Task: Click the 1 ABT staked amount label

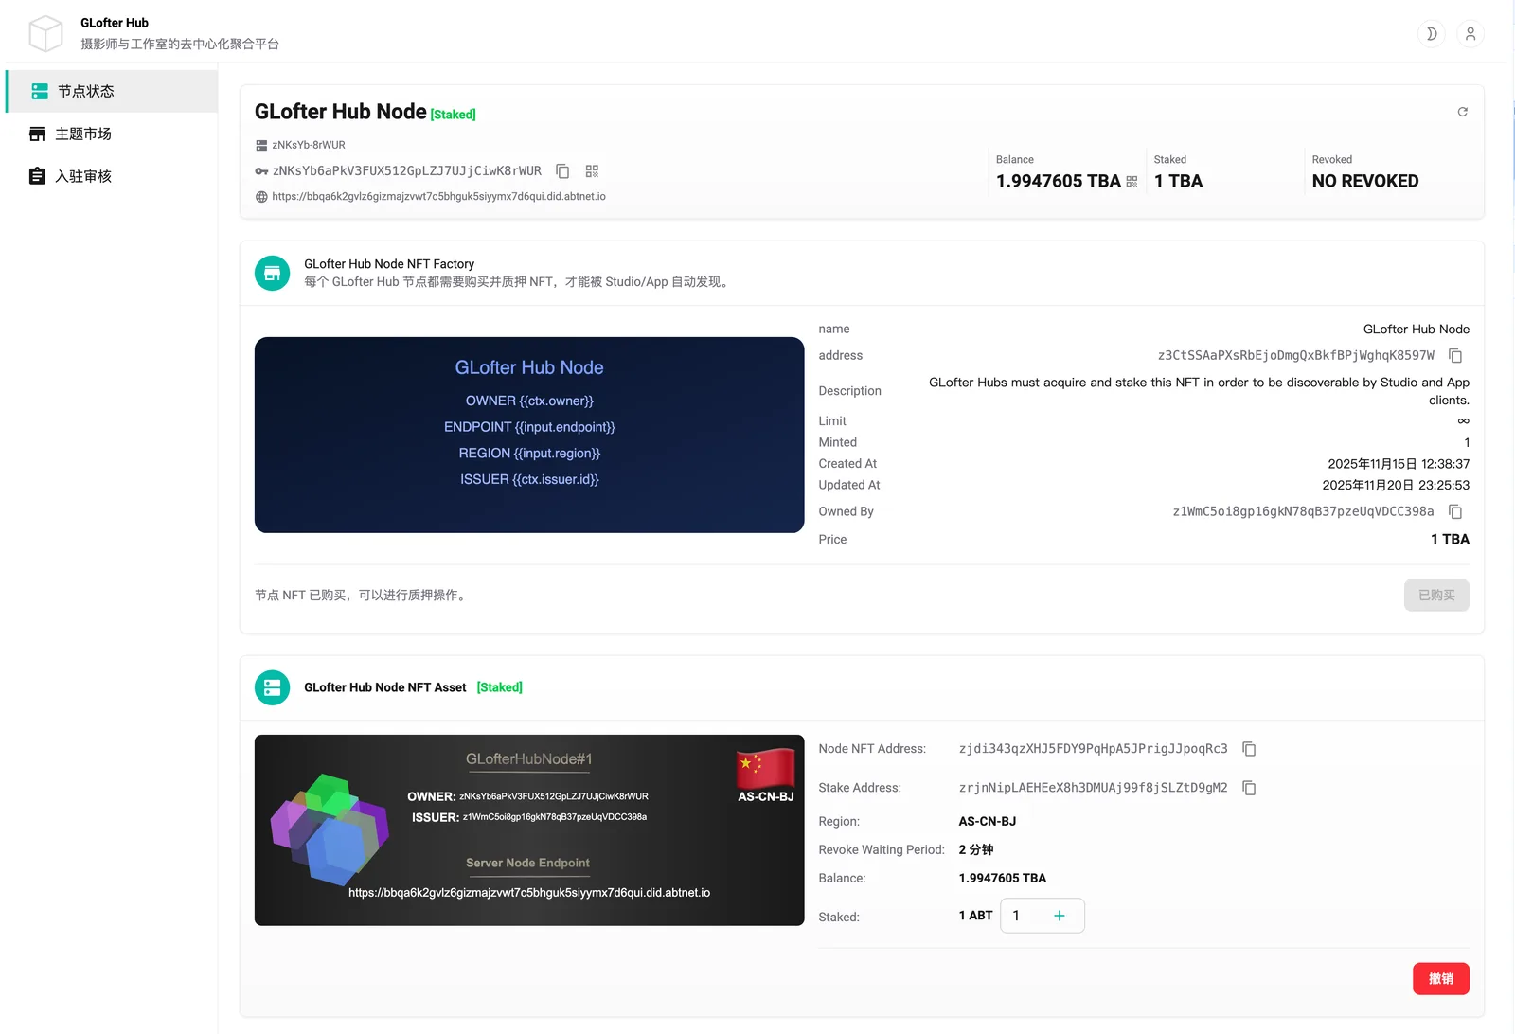Action: click(x=975, y=916)
